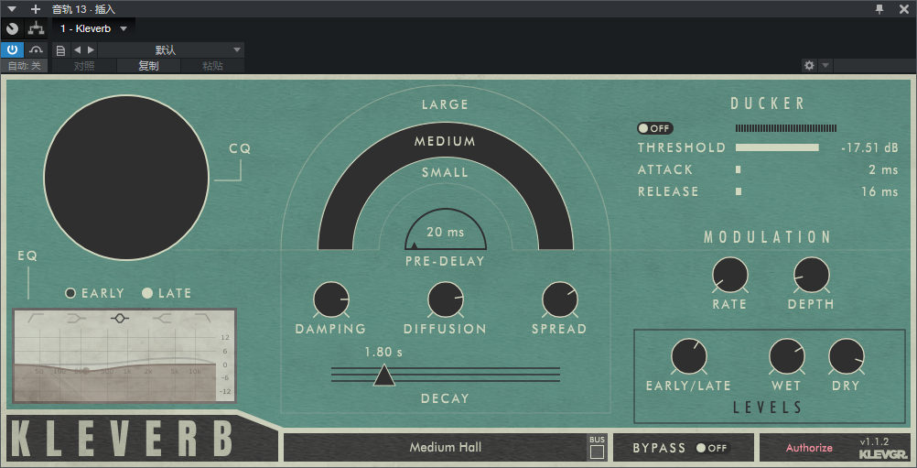Click the v1.1.2 version text
Screen dimensions: 917x468
[x=874, y=441]
